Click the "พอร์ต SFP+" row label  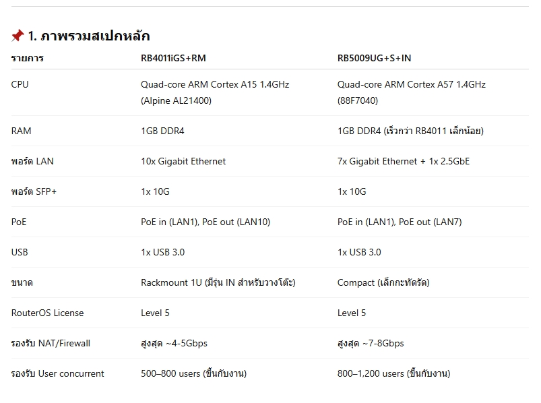pyautogui.click(x=34, y=191)
